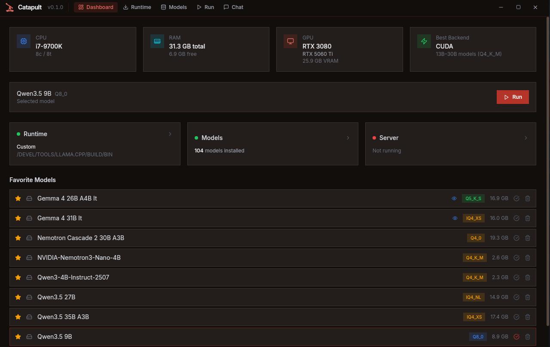The width and height of the screenshot is (550, 347).
Task: Click star icon for Qwen3.5 27B
Action: pyautogui.click(x=18, y=297)
